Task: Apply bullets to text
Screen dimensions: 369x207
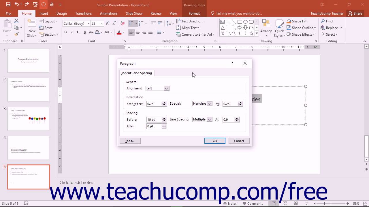Action: (131, 23)
